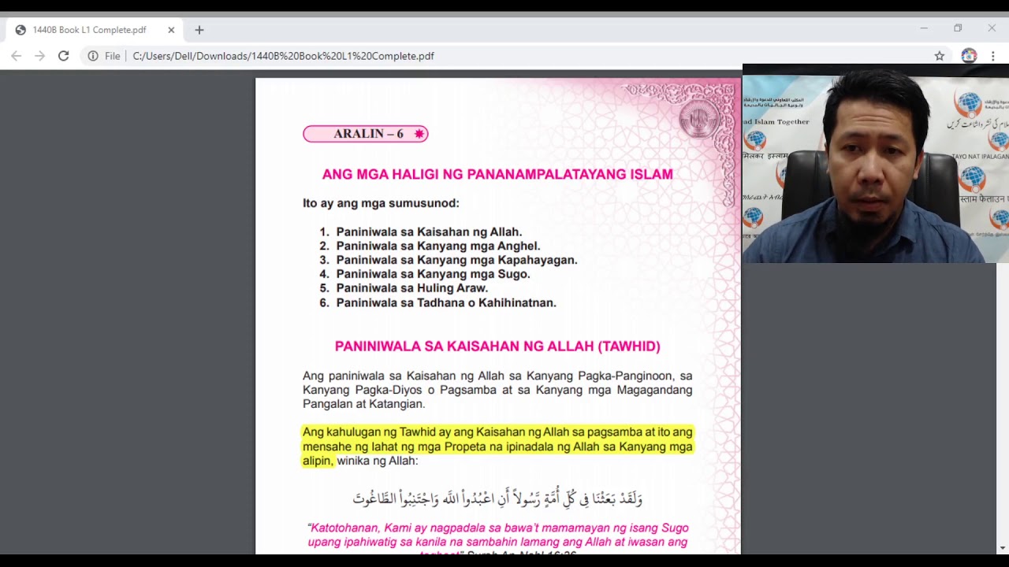The image size is (1009, 567).
Task: Open the file site information icon
Action: coord(93,56)
